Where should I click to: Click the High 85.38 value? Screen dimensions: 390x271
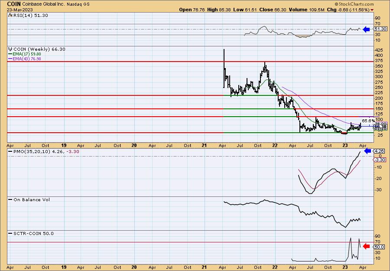coord(219,10)
